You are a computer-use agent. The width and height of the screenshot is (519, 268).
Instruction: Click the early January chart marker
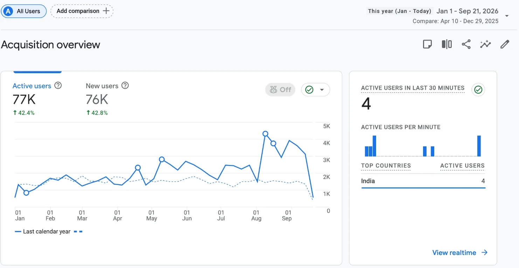(x=26, y=193)
